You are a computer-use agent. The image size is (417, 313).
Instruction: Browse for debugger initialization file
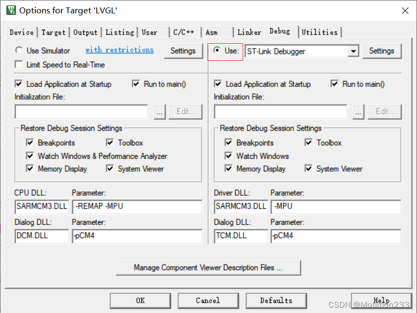[x=358, y=111]
